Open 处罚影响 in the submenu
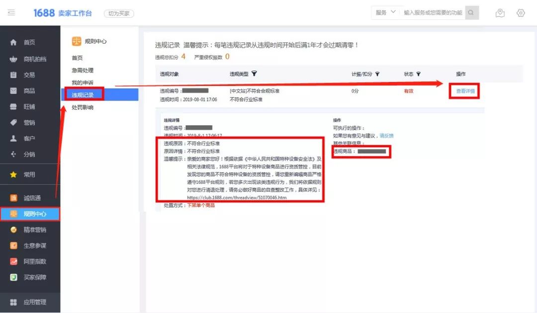This screenshot has height=313, width=537. [x=83, y=107]
